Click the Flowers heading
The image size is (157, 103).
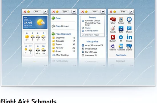[x=92, y=17]
